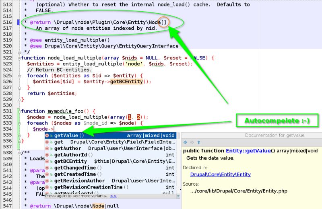Click the fold end marker at line 535
322x209 pixels.
(x=19, y=135)
